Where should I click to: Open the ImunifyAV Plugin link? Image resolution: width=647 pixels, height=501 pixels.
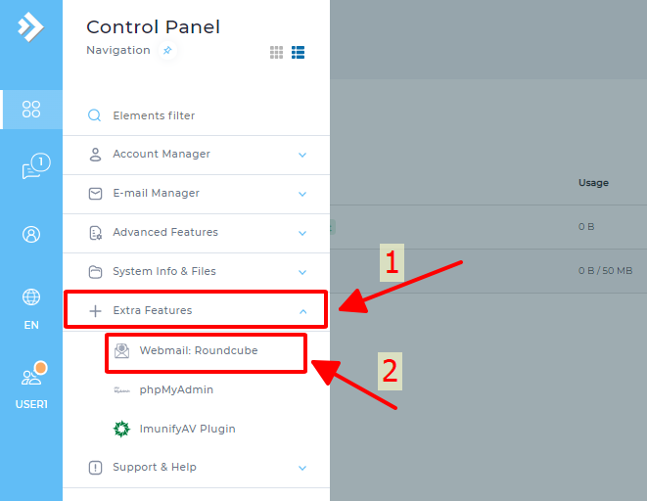pos(187,429)
